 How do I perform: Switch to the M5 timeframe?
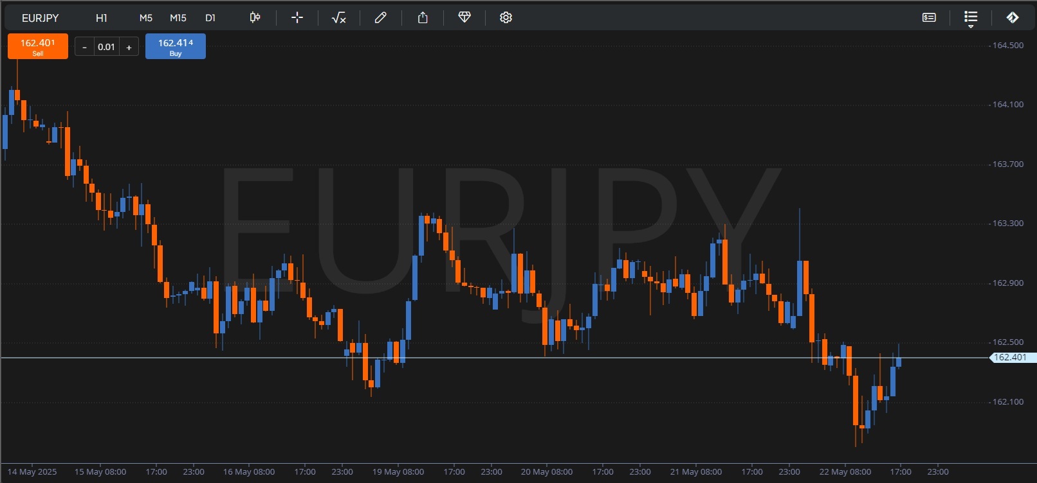pyautogui.click(x=146, y=18)
